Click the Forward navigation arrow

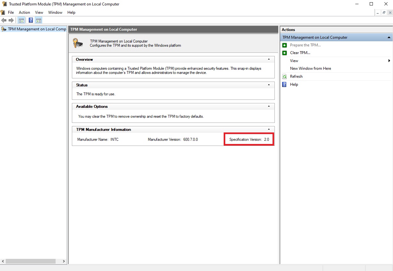[12, 20]
